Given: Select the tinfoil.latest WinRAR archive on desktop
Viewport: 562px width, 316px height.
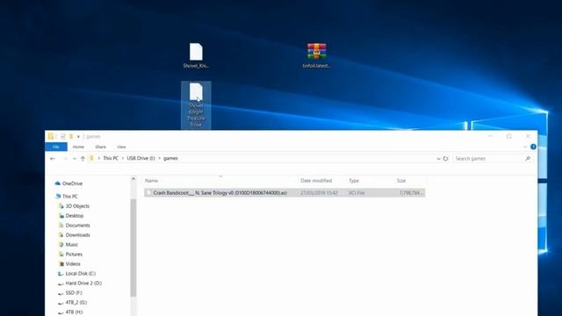Looking at the screenshot, I should tap(316, 55).
